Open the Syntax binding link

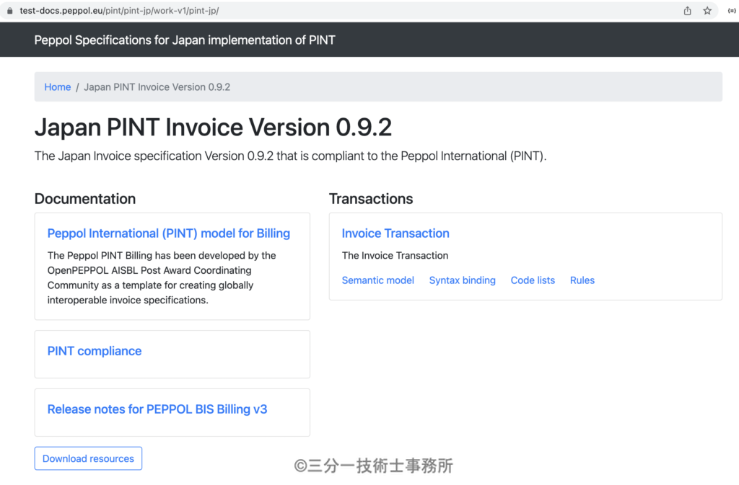[x=463, y=280]
